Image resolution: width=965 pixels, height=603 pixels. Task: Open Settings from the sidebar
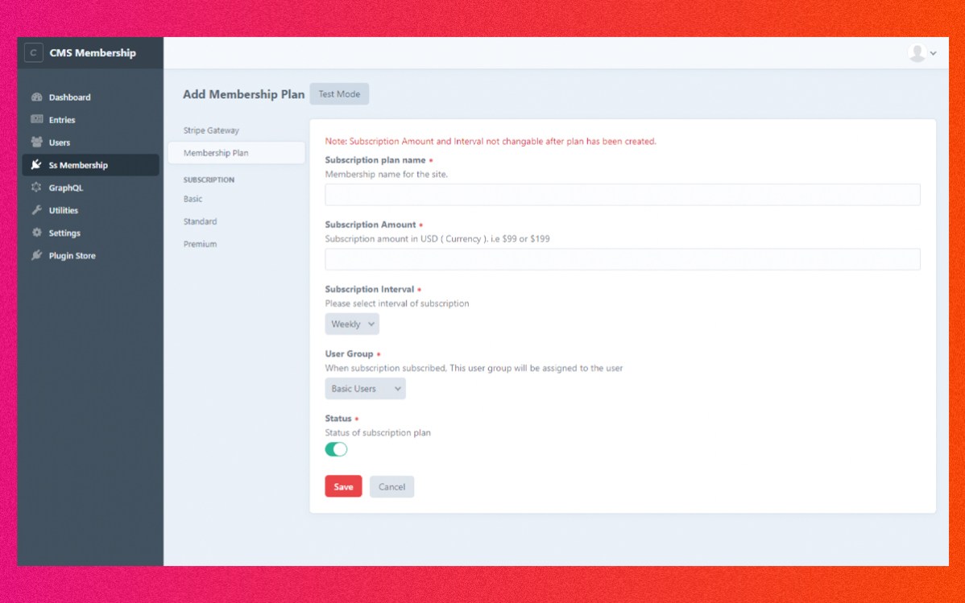[x=90, y=233]
